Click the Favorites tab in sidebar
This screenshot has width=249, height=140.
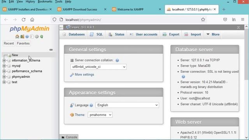(23, 43)
